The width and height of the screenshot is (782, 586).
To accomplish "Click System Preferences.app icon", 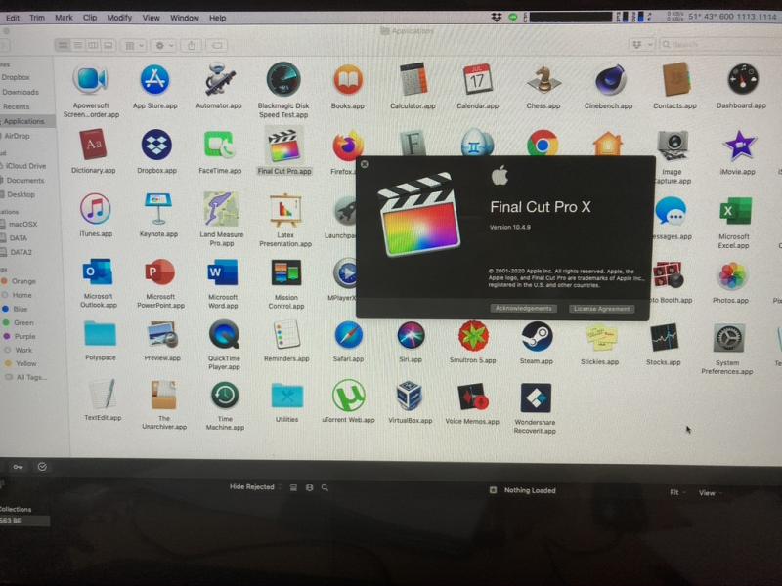I will click(728, 340).
